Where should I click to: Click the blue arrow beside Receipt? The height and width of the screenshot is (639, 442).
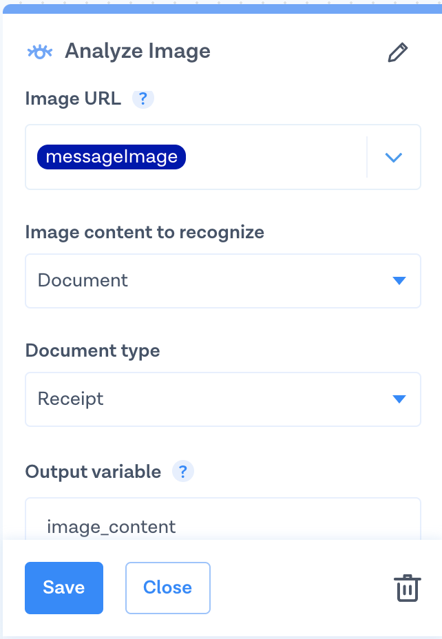(x=399, y=399)
